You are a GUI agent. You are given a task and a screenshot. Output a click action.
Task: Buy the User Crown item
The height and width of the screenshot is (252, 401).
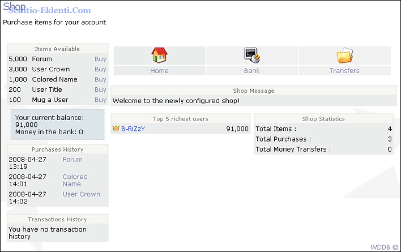coord(100,69)
